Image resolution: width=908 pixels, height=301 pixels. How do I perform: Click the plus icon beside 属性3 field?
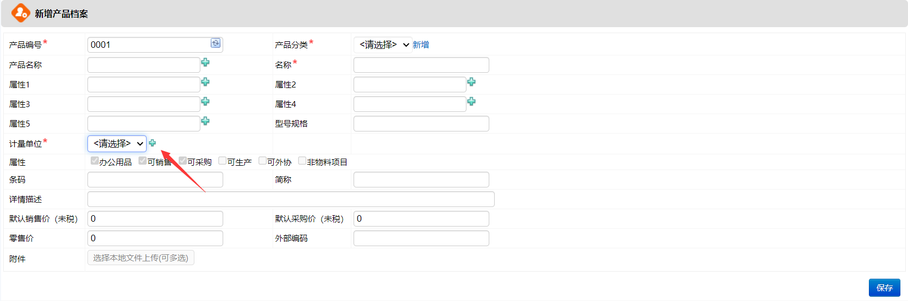pos(205,102)
